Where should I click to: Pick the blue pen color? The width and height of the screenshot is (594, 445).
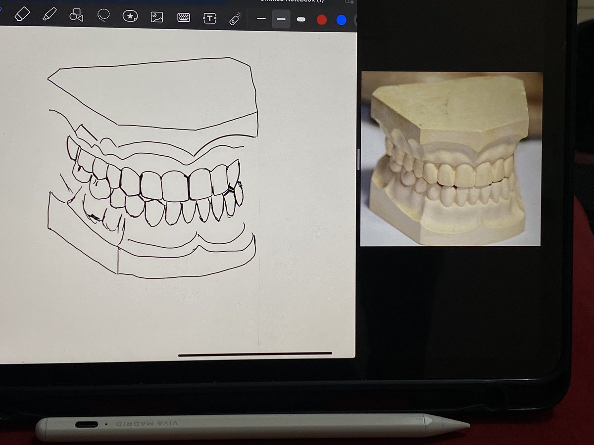coord(341,20)
